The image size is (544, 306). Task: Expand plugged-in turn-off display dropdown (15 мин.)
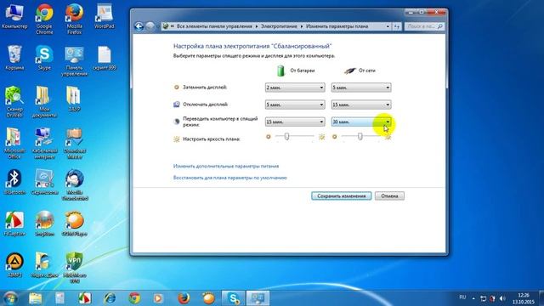(361, 105)
